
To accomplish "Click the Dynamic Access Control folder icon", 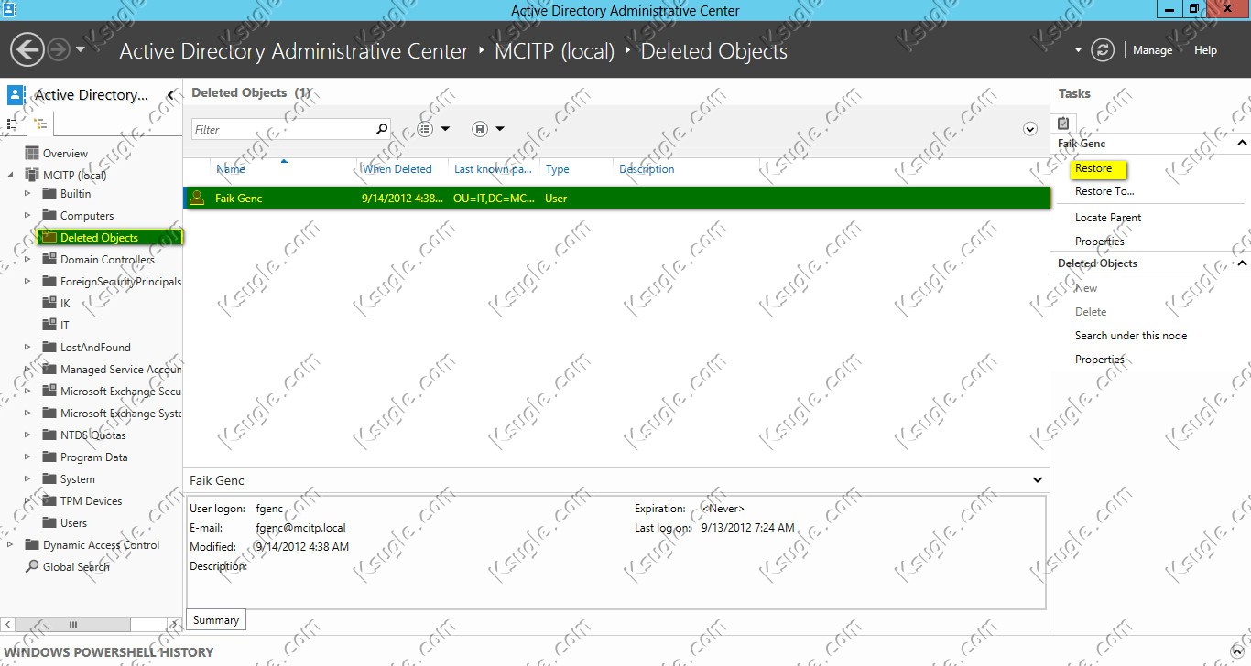I will click(x=32, y=544).
